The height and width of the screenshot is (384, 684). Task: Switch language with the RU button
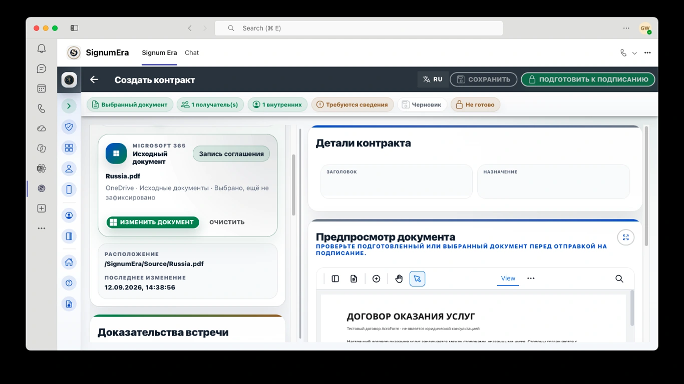433,79
